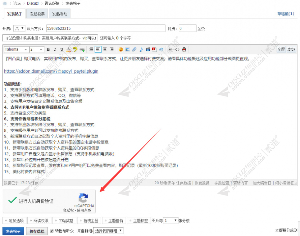The width and height of the screenshot is (300, 236).
Task: Expand the 抢楼主题 section
Action: coord(89,221)
